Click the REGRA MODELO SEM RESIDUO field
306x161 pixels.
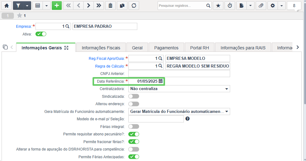point(198,66)
